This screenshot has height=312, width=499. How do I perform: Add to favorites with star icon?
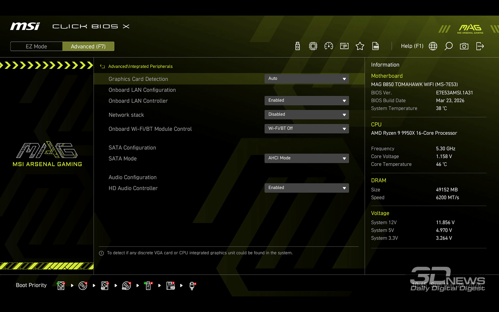[360, 46]
